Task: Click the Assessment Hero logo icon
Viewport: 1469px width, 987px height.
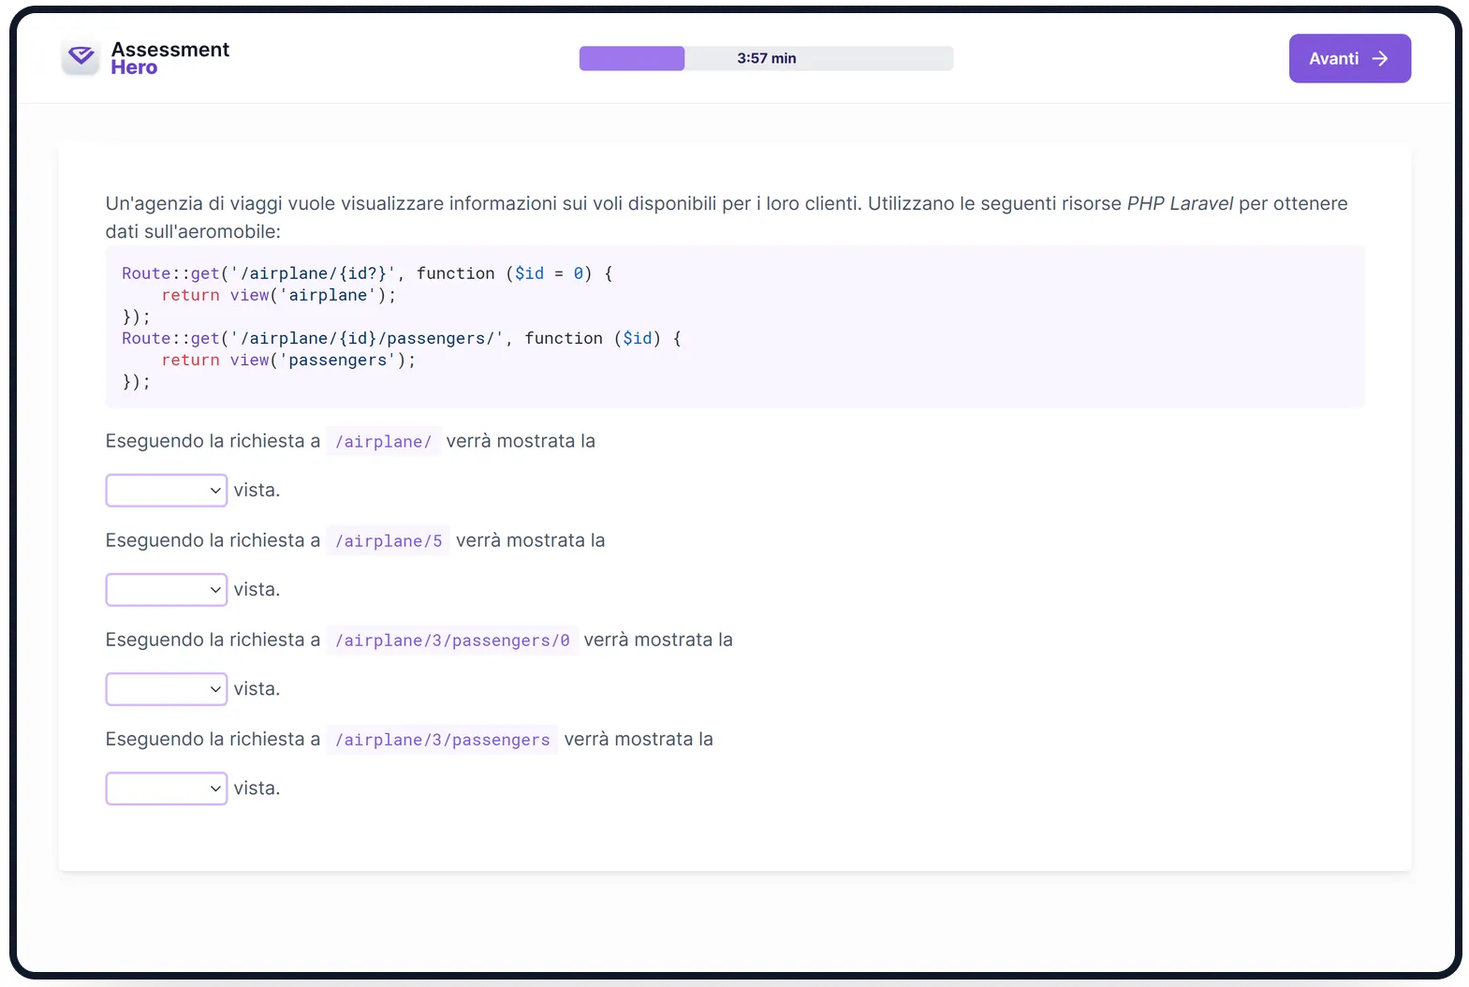Action: (x=81, y=58)
